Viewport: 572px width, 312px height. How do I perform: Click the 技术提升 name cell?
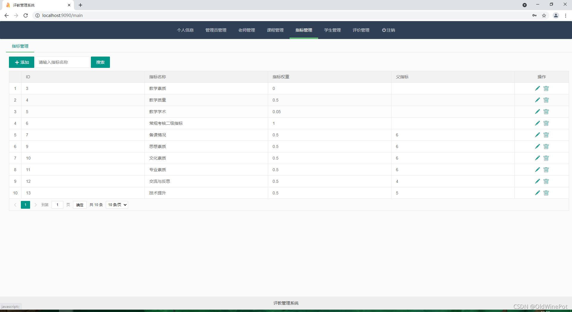point(206,193)
